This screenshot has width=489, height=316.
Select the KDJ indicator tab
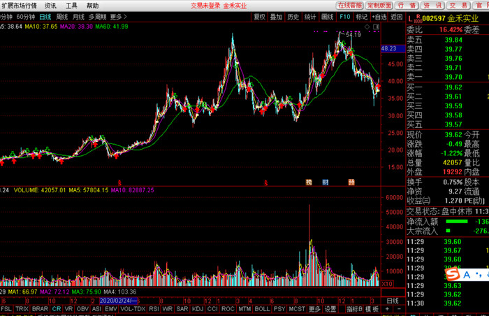pyautogui.click(x=197, y=308)
